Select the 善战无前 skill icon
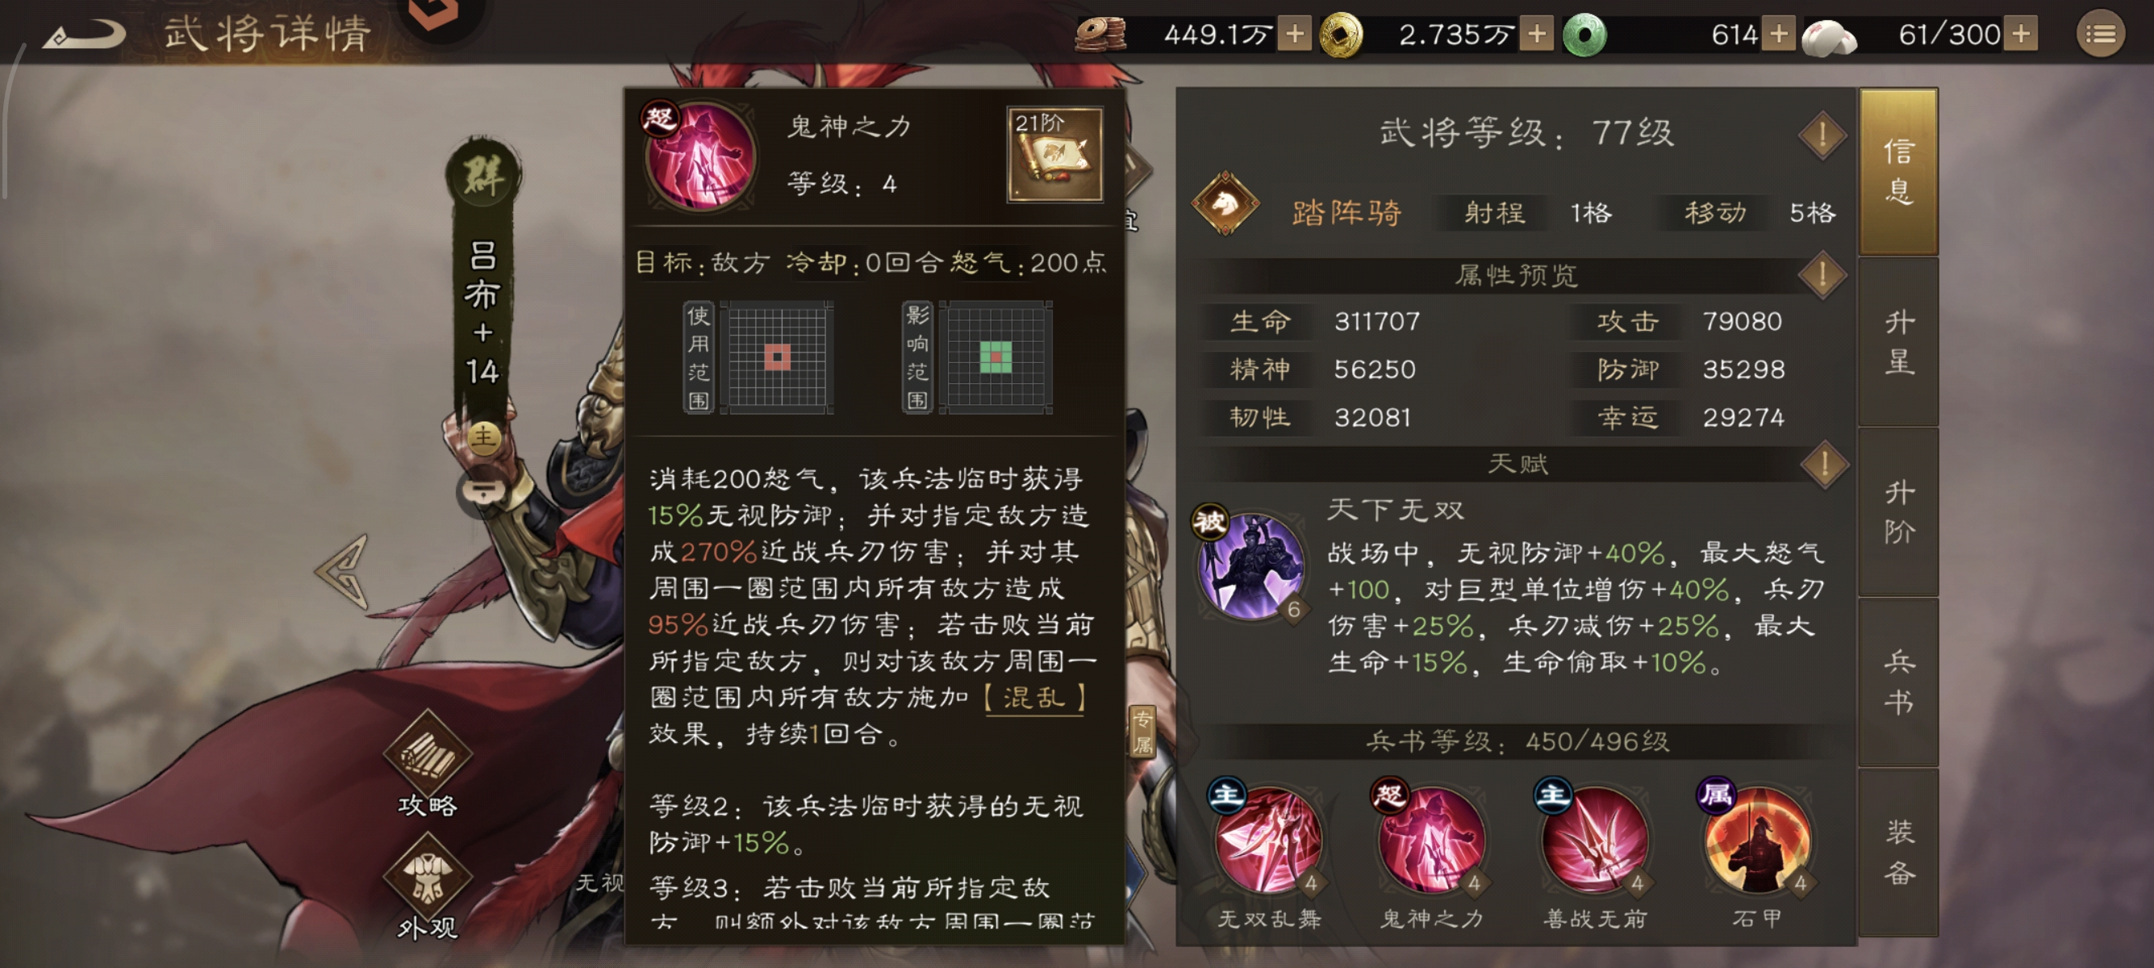 tap(1594, 838)
